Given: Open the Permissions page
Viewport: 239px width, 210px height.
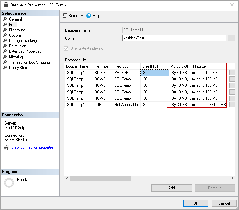Looking at the screenshot, I should [18, 46].
